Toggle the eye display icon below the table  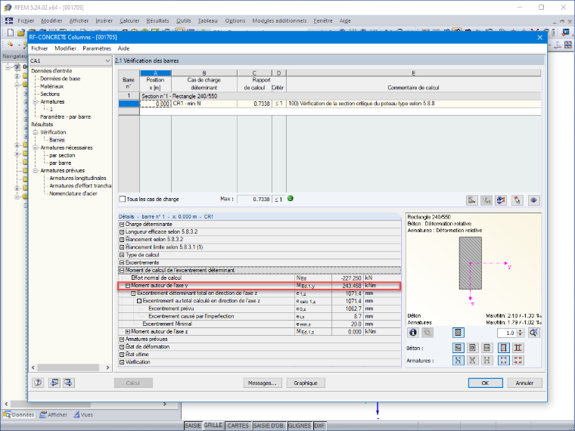click(533, 200)
